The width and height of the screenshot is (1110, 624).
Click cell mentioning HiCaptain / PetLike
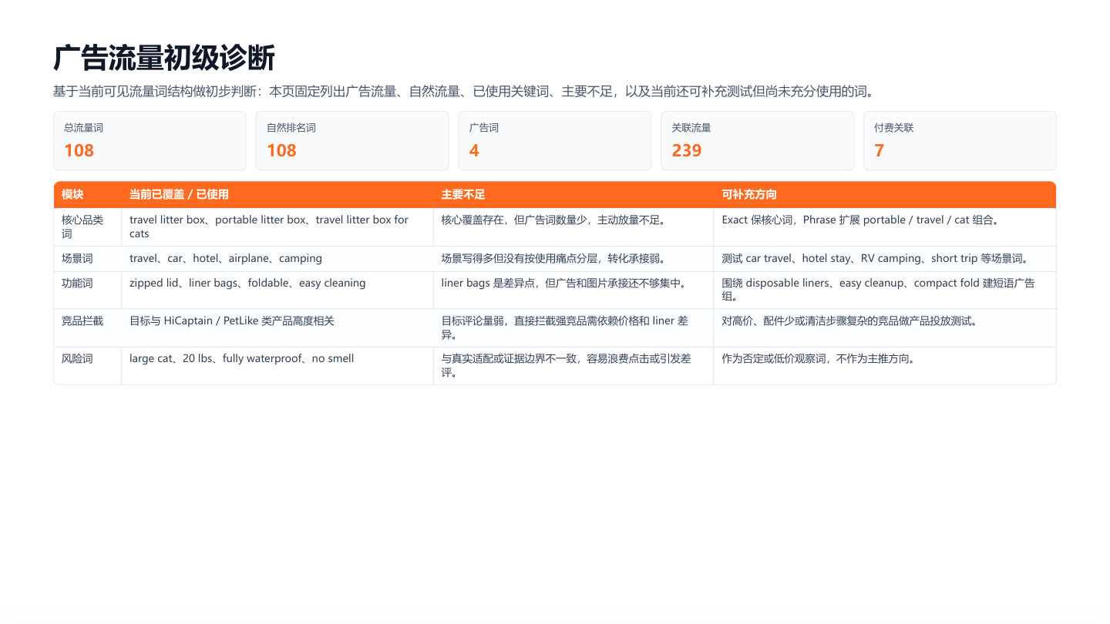[x=277, y=328]
